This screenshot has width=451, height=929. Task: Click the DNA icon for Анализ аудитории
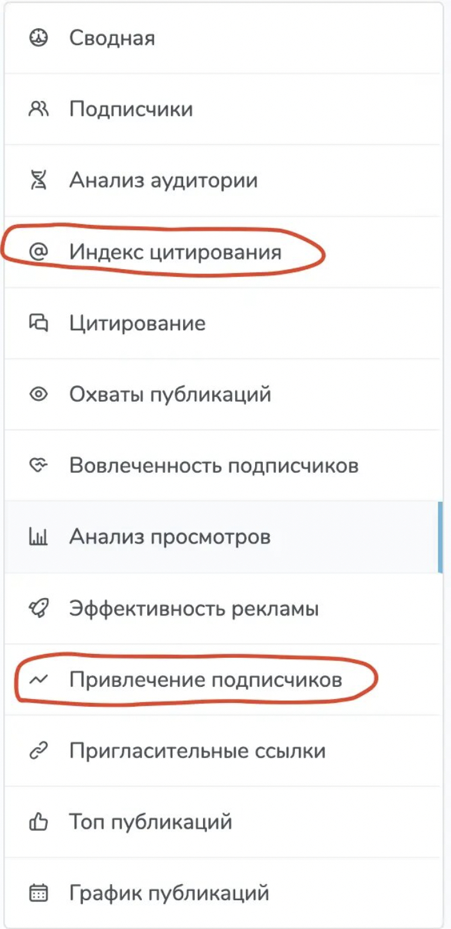[39, 181]
